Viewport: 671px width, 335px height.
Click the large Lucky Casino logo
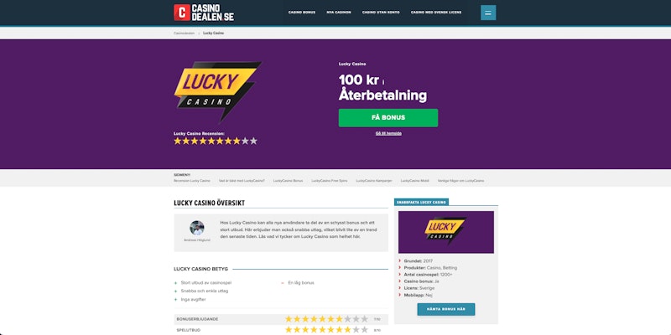[217, 91]
